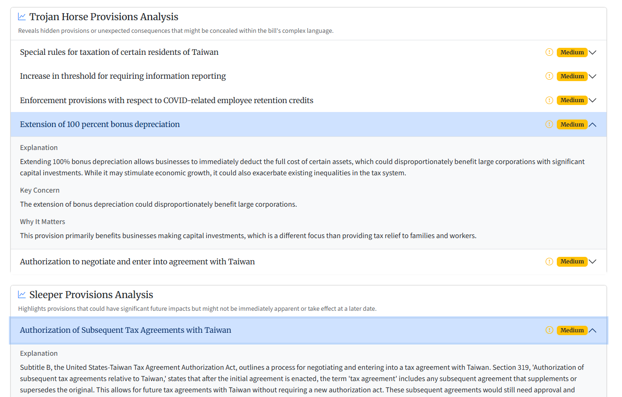Screen dimensions: 622x397
Task: Select the 'Enforcement provisions' COVID retention credits title
Action: (167, 100)
